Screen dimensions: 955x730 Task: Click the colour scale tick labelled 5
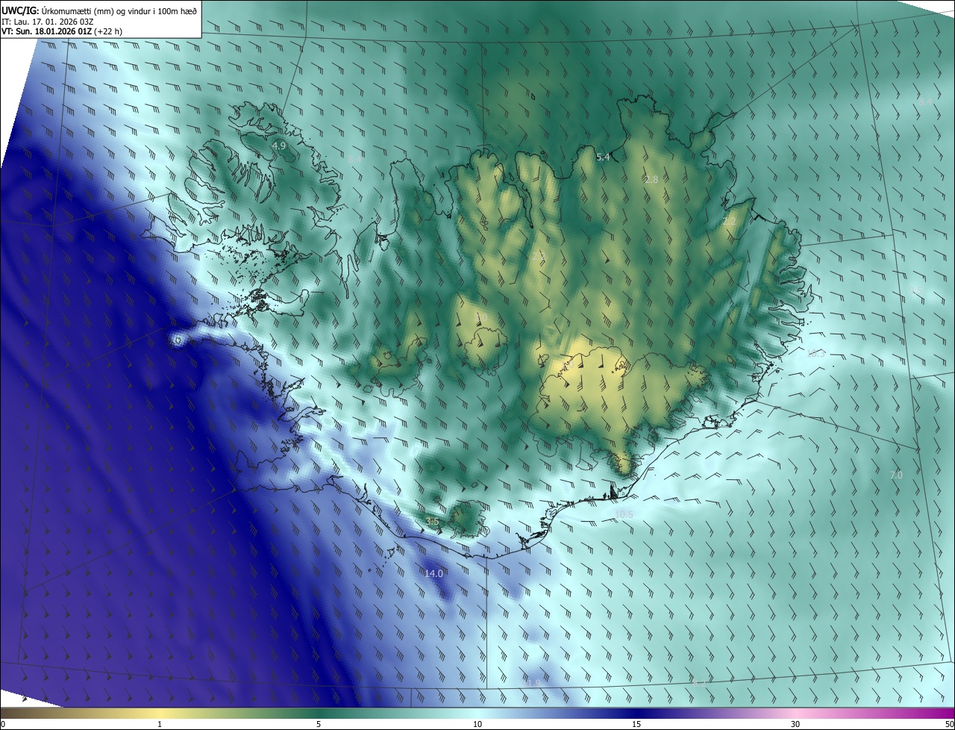(319, 725)
